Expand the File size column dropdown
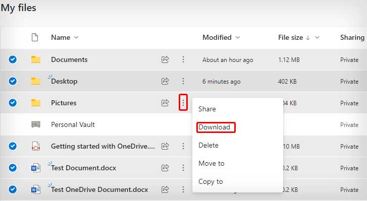This screenshot has width=367, height=201. (317, 37)
